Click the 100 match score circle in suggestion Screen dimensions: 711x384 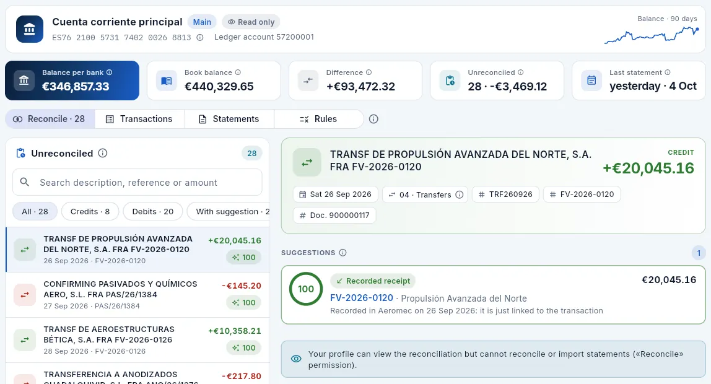coord(306,289)
